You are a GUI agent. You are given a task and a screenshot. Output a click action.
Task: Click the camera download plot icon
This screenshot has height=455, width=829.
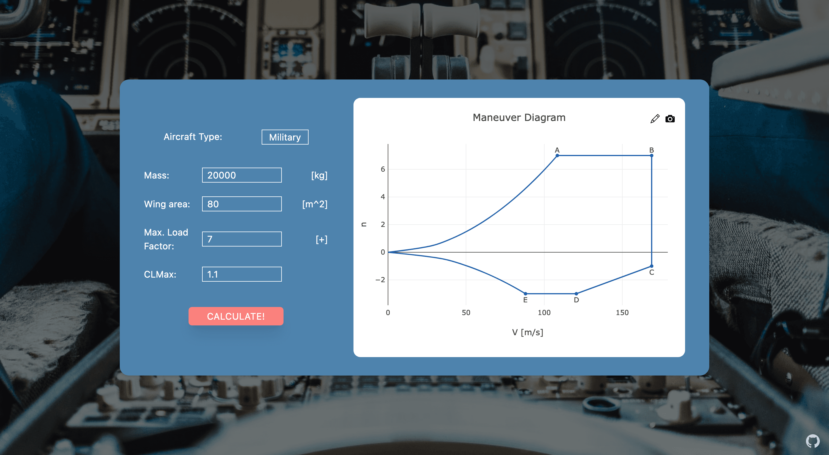pyautogui.click(x=670, y=119)
